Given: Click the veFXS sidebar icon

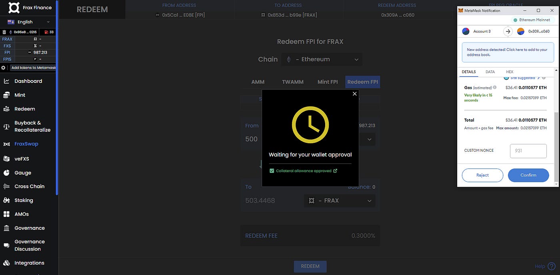Looking at the screenshot, I should [x=6, y=159].
